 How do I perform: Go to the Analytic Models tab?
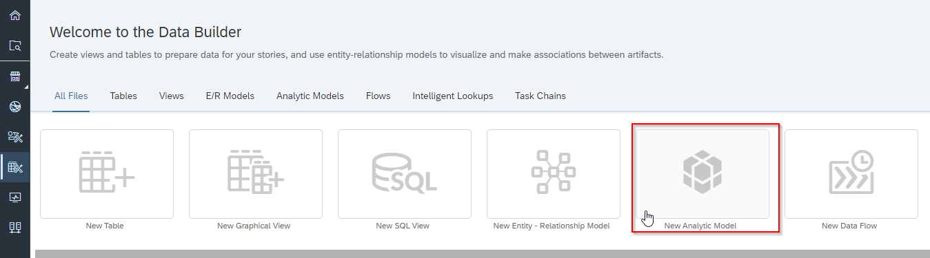(x=310, y=96)
